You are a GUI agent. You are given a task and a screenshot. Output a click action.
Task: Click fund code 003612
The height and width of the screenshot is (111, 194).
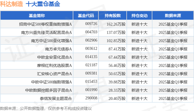coord(91,48)
